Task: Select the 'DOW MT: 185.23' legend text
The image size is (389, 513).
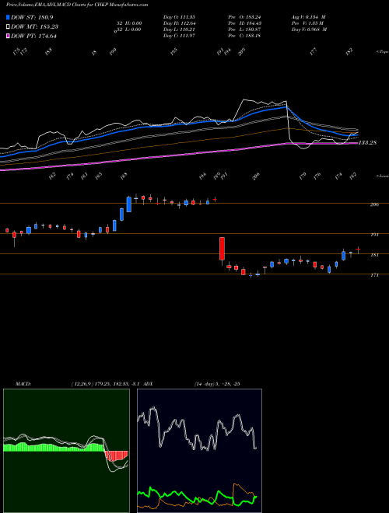Action: tap(35, 27)
